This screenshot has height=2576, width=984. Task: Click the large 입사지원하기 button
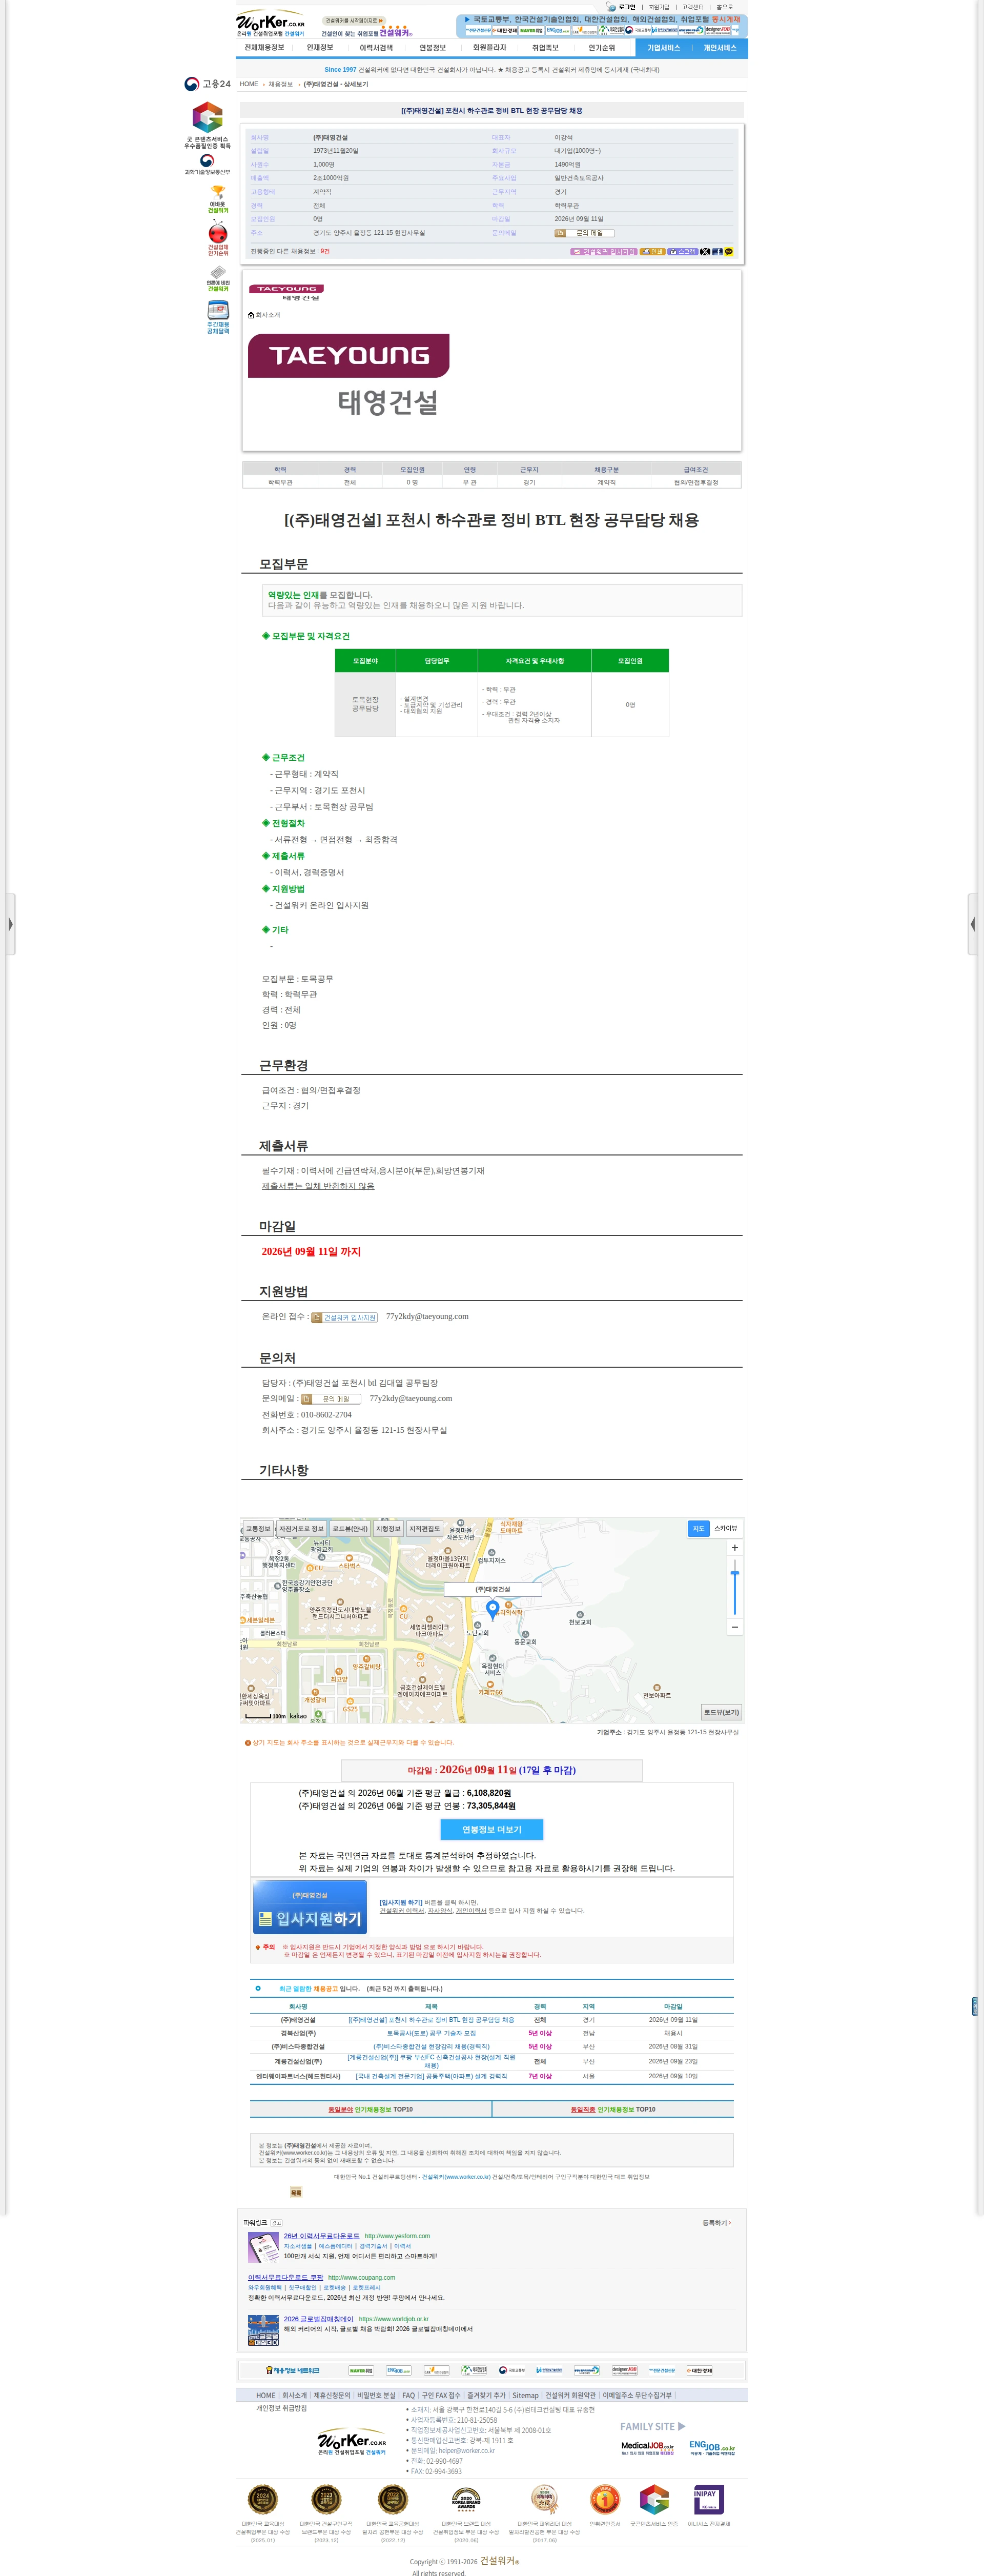coord(310,1908)
